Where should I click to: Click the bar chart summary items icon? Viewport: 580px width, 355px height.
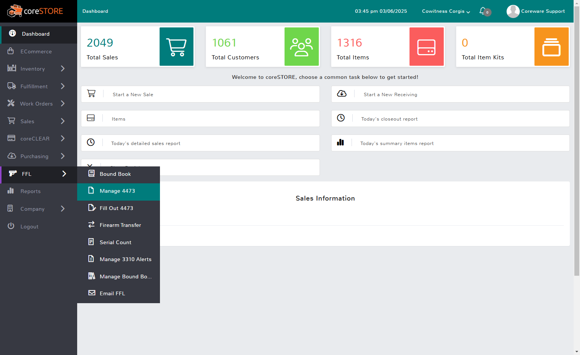click(x=341, y=142)
